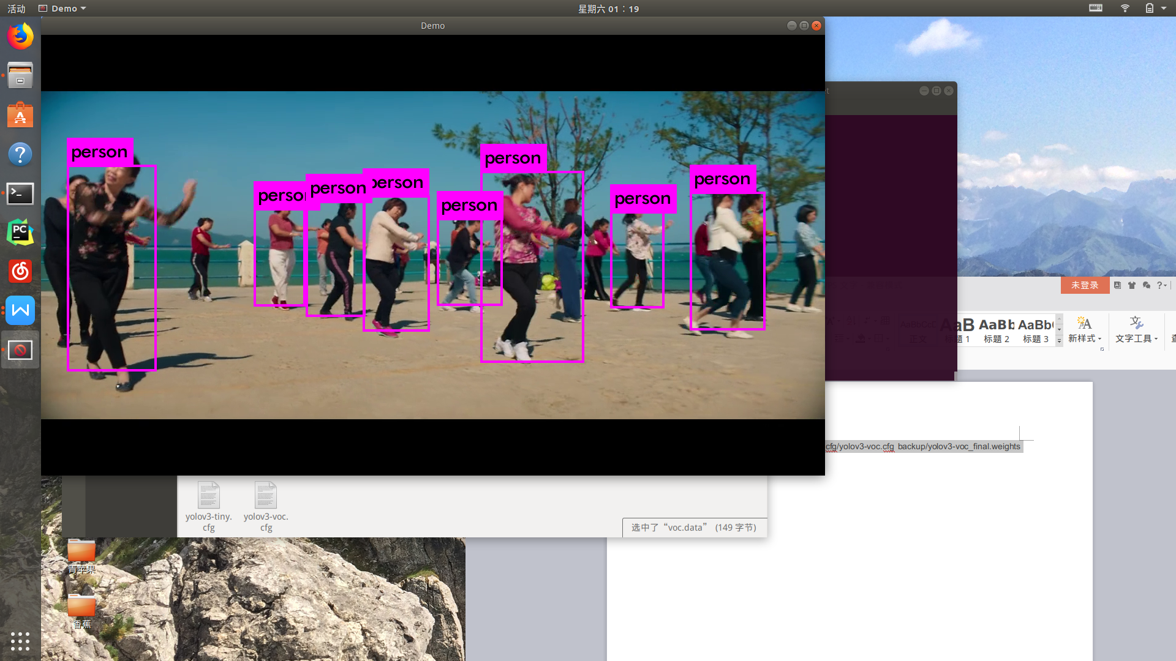Open the Files manager in the dock
Image resolution: width=1176 pixels, height=661 pixels.
tap(20, 76)
